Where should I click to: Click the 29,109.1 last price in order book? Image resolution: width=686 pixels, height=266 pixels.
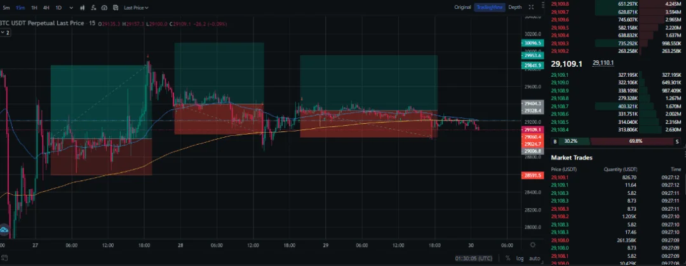click(567, 64)
